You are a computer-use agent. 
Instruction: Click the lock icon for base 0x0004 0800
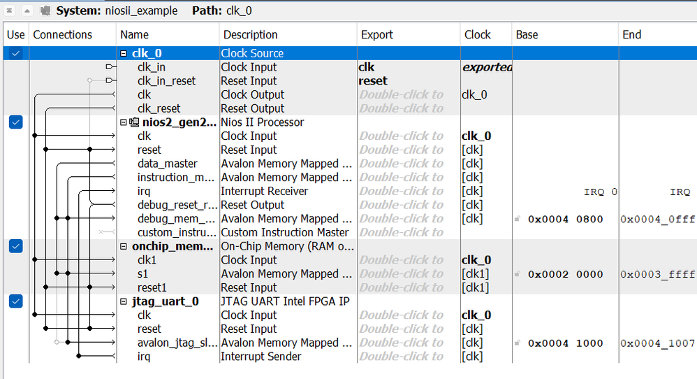[x=518, y=219]
